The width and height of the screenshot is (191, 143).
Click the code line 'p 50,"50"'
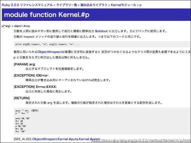pyautogui.click(x=21, y=126)
